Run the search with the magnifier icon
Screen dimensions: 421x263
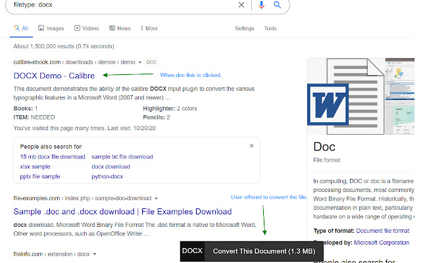click(x=278, y=5)
